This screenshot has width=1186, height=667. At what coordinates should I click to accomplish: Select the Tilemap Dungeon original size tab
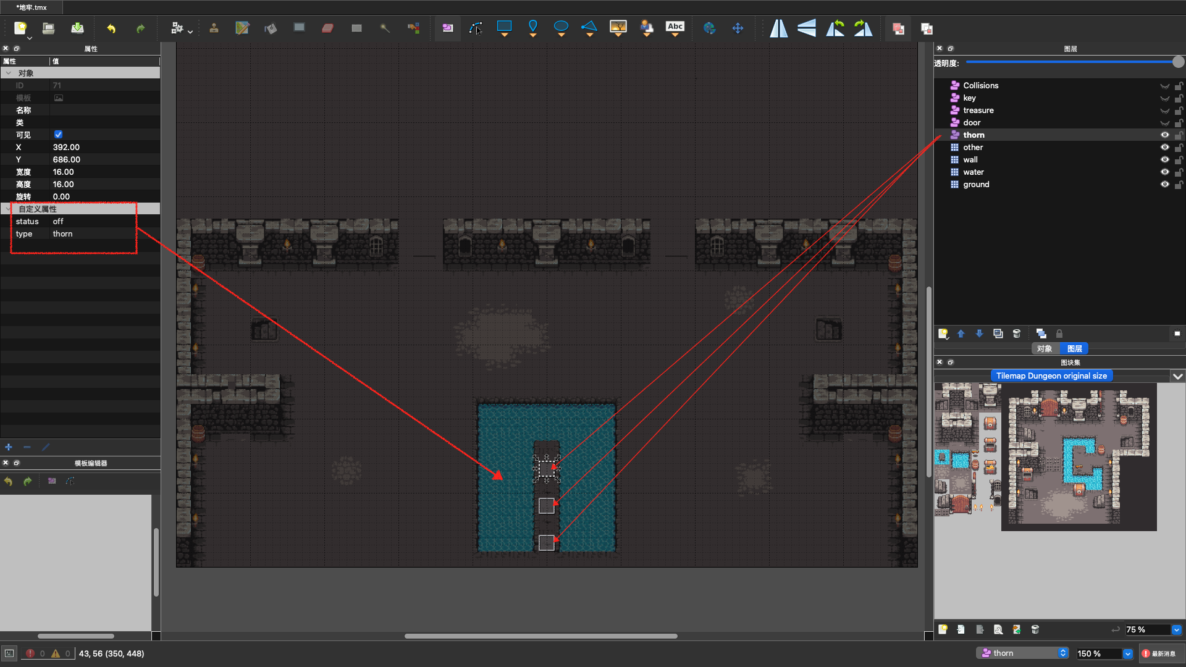coord(1051,376)
